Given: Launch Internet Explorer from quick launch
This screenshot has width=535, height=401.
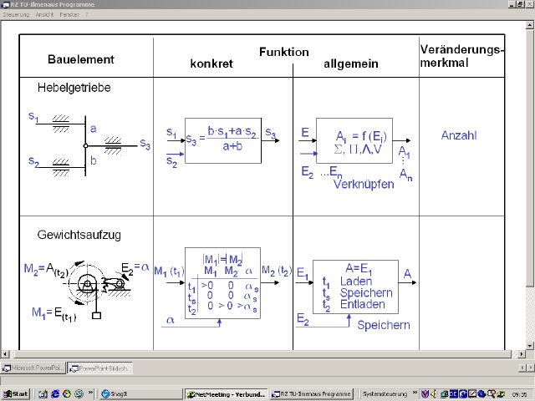Looking at the screenshot, I should [x=55, y=393].
